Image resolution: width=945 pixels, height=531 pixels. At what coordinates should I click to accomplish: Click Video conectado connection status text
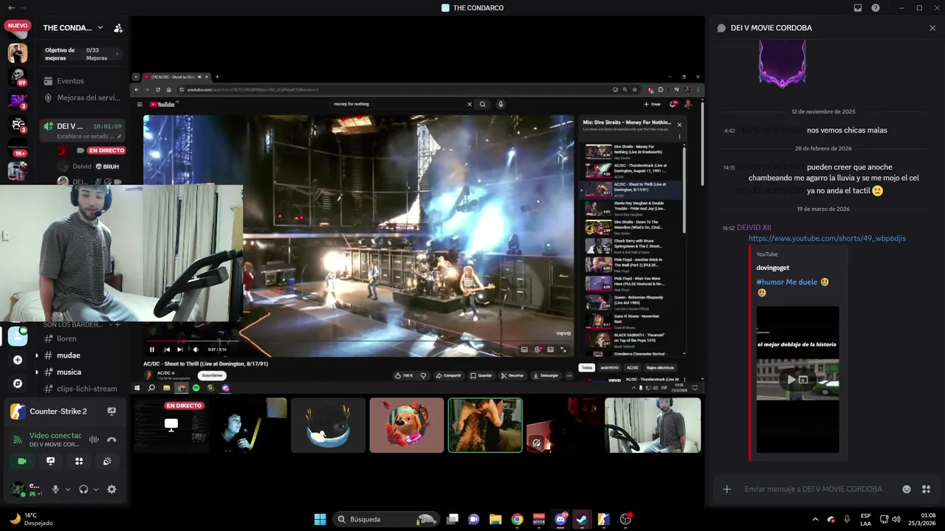click(x=55, y=436)
